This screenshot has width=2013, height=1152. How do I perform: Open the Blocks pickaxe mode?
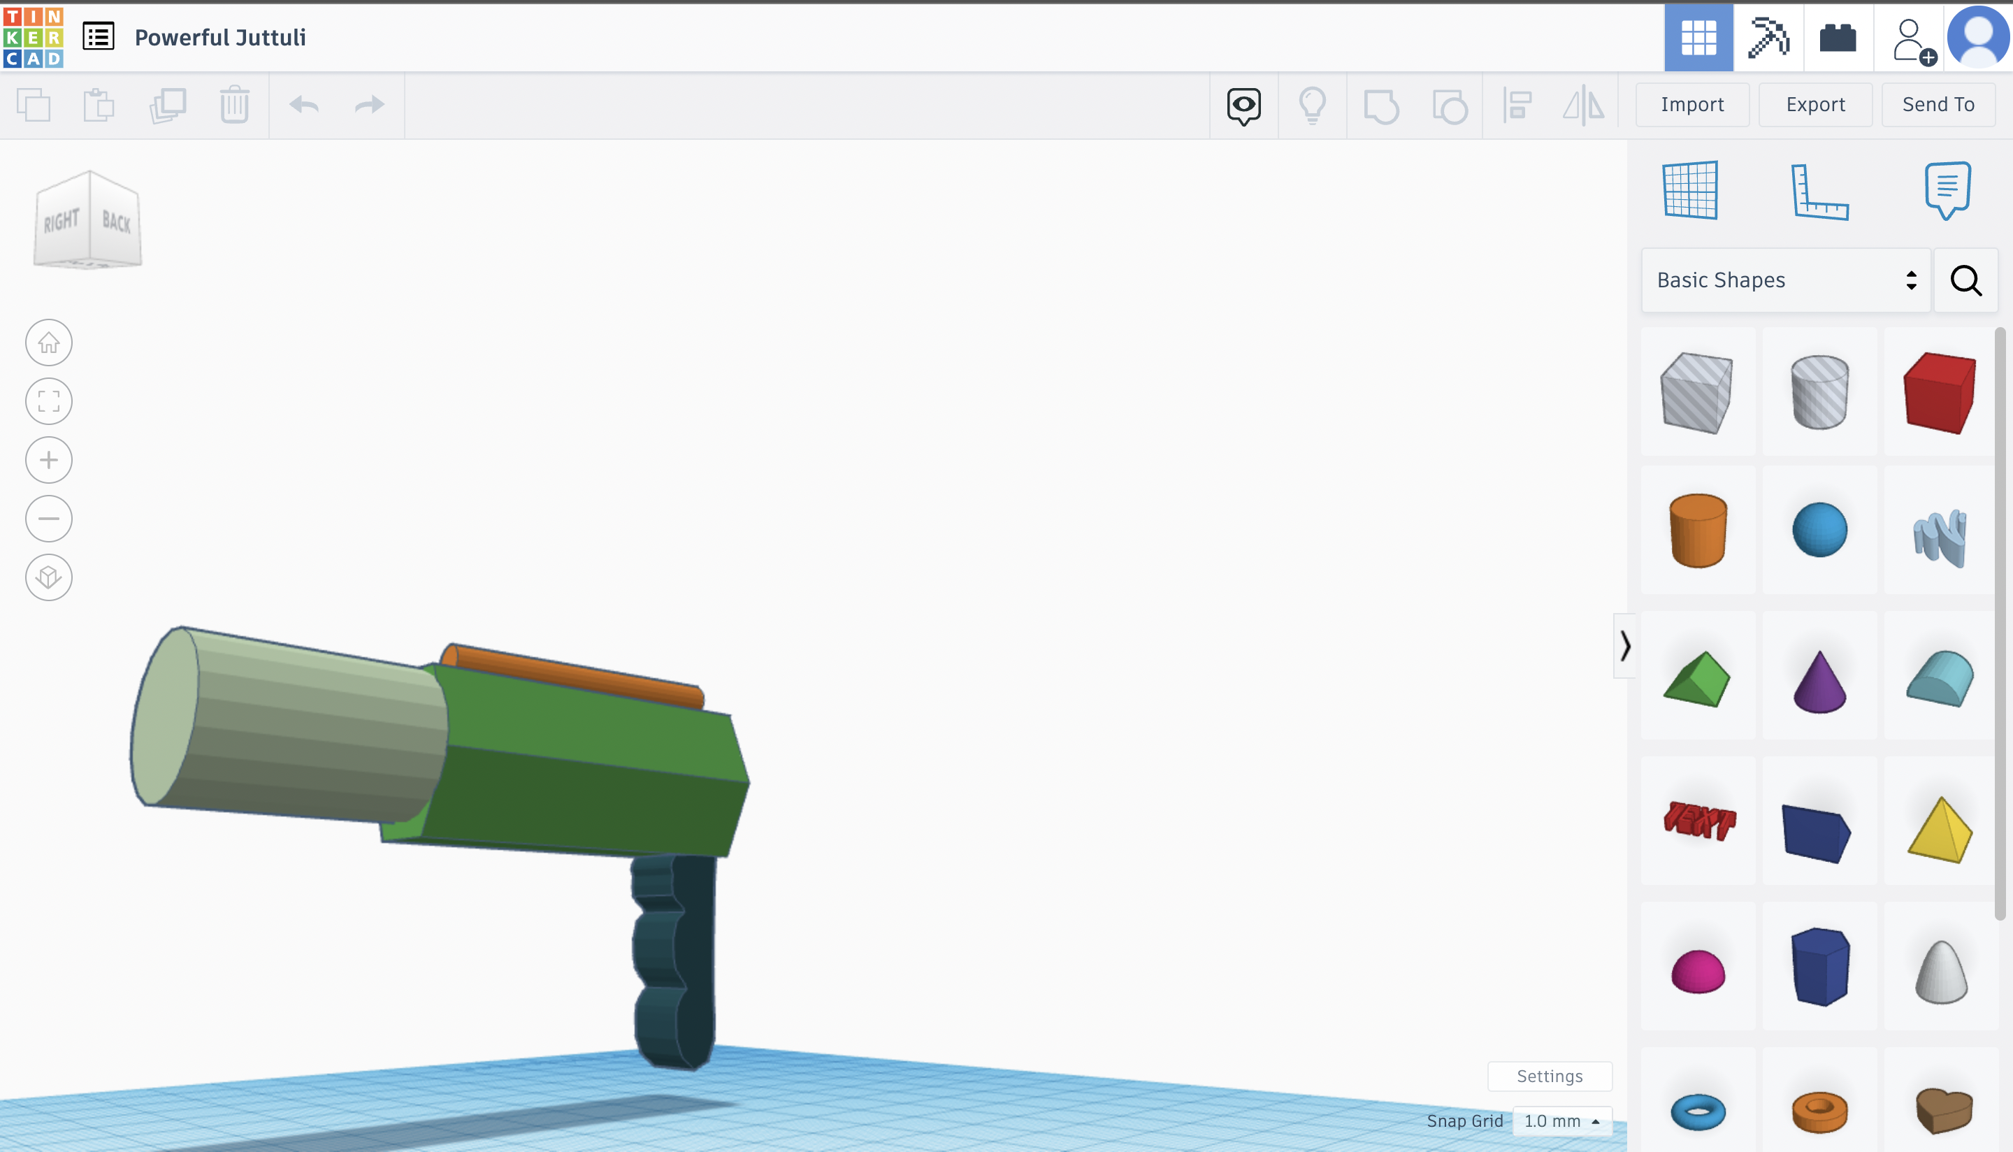tap(1768, 37)
